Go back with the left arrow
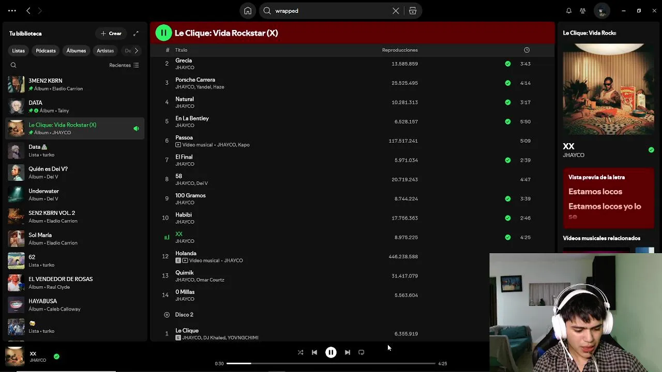The height and width of the screenshot is (372, 662). (x=28, y=10)
